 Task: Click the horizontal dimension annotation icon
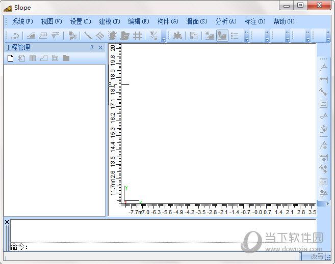(x=323, y=80)
